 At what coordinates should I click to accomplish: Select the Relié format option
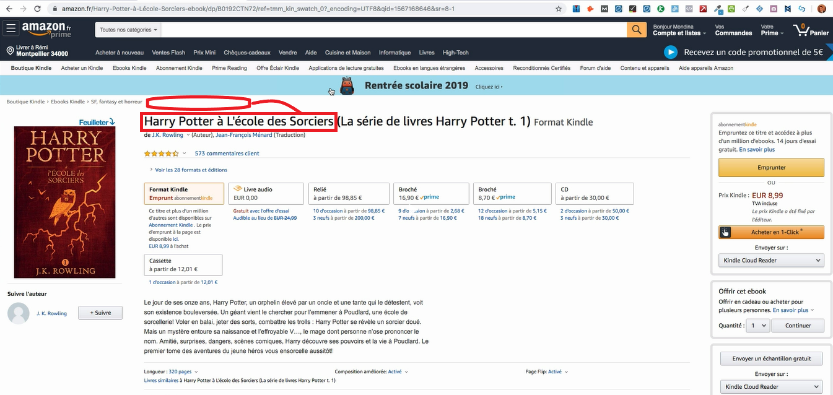coord(348,194)
